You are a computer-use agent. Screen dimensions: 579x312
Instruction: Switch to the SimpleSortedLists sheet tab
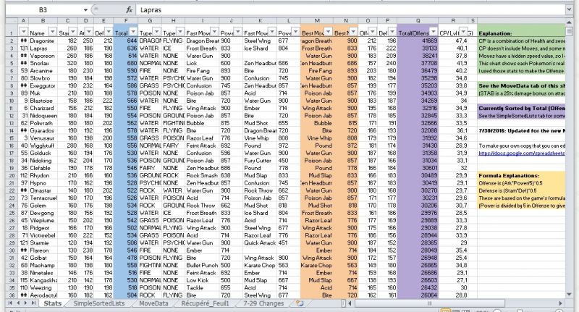(99, 303)
